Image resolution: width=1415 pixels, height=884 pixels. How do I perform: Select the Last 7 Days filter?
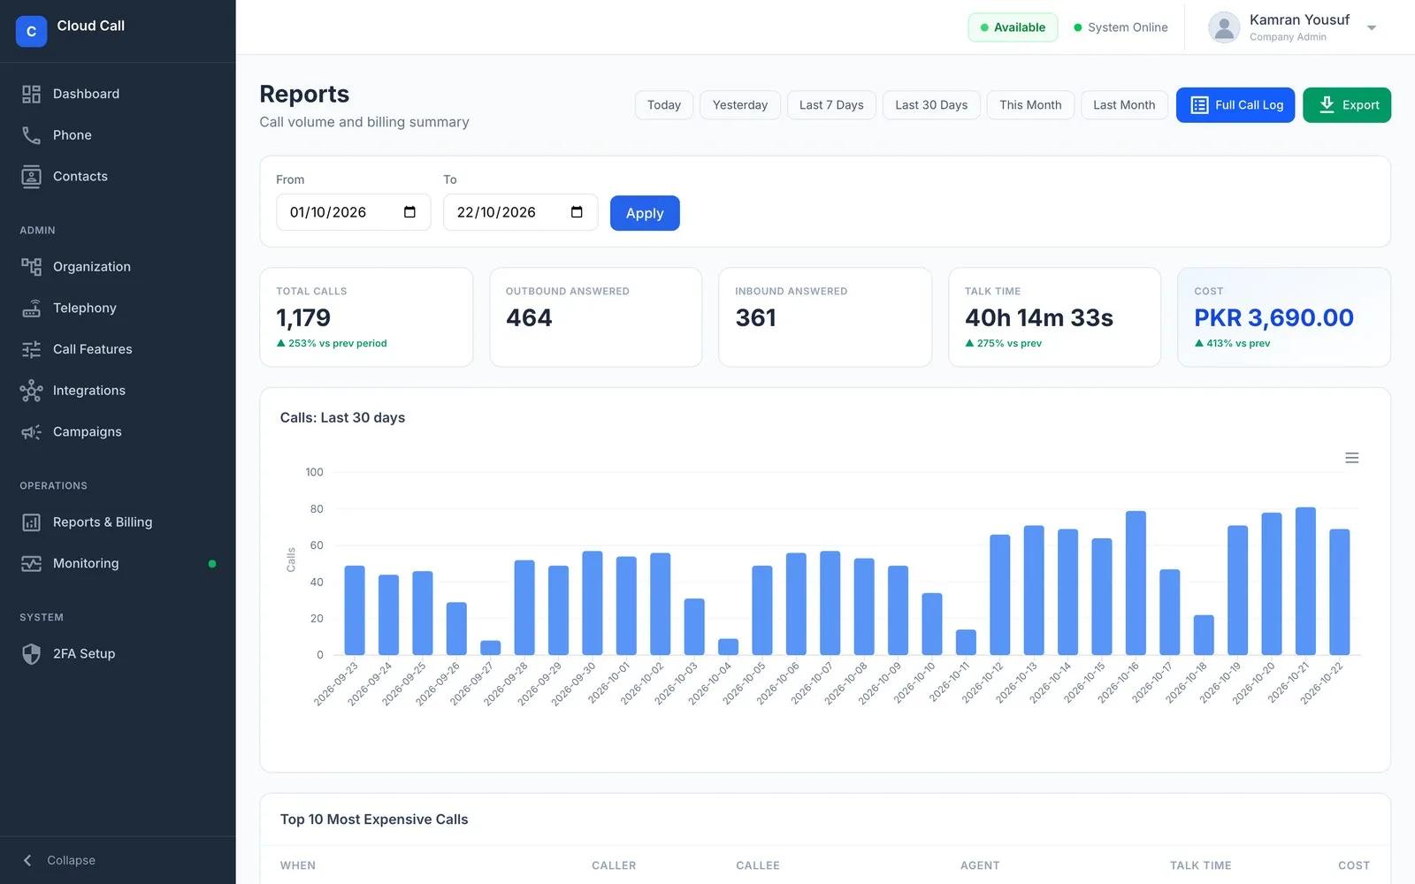(x=831, y=105)
